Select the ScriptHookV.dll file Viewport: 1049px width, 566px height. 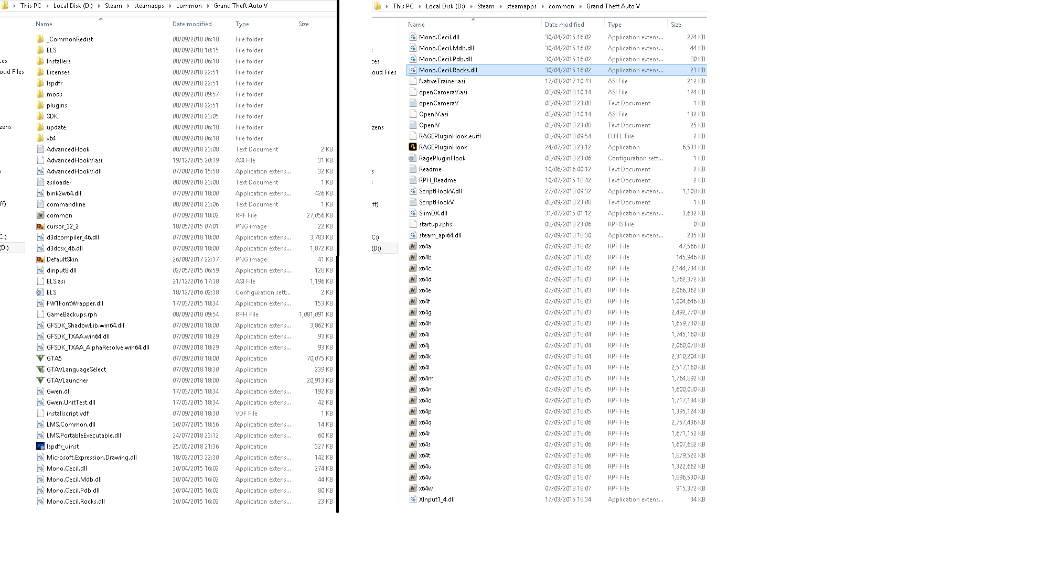[x=440, y=191]
